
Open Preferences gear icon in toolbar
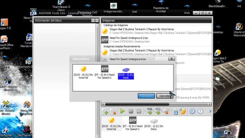192,111
